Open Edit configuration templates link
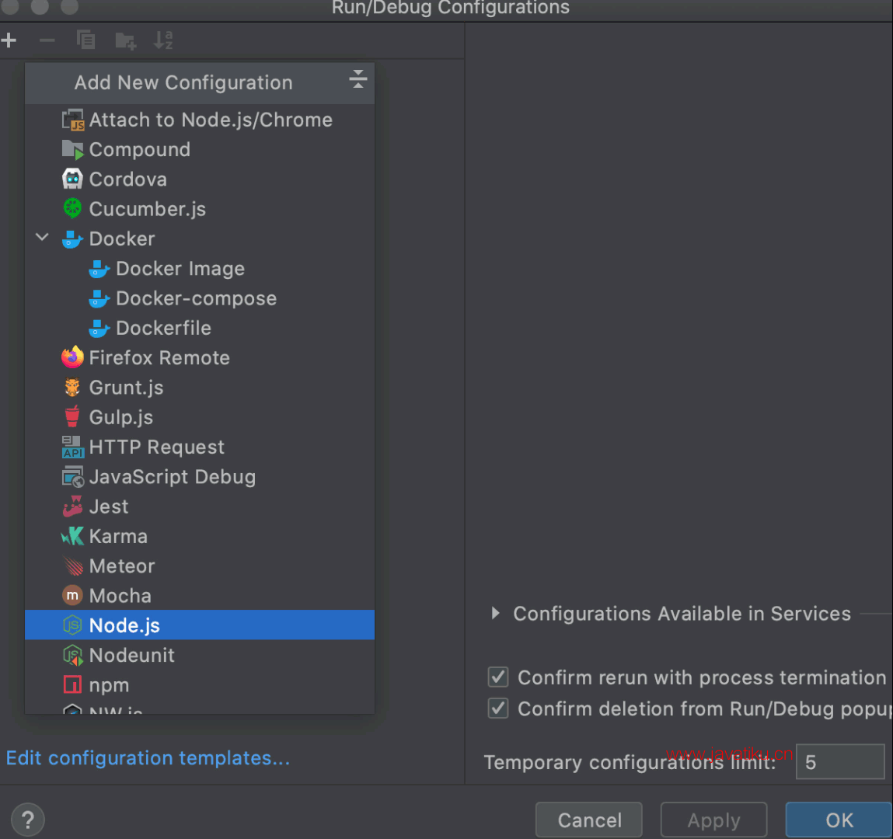893x839 pixels. (148, 758)
